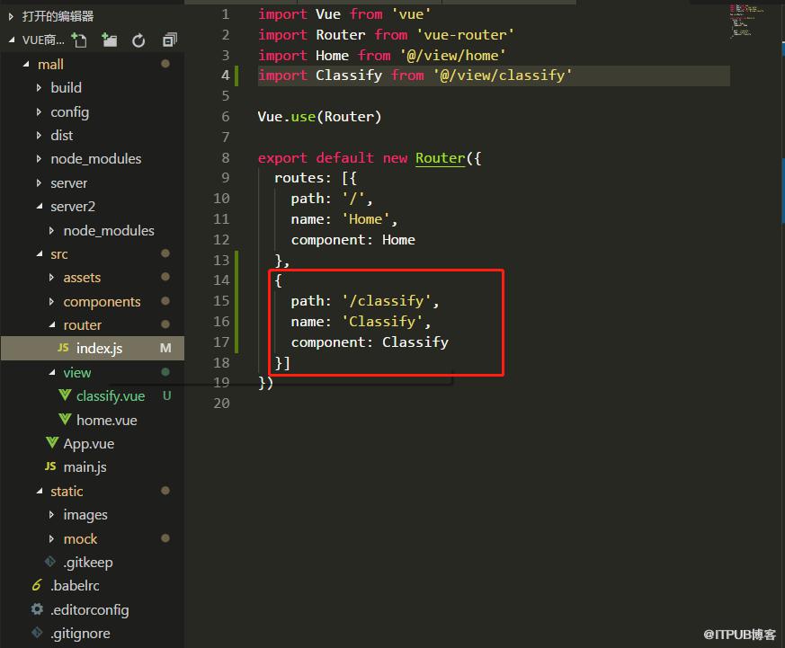Screen dimensions: 785x648
Task: Click the icon beside .gitkeep
Action: 50,562
